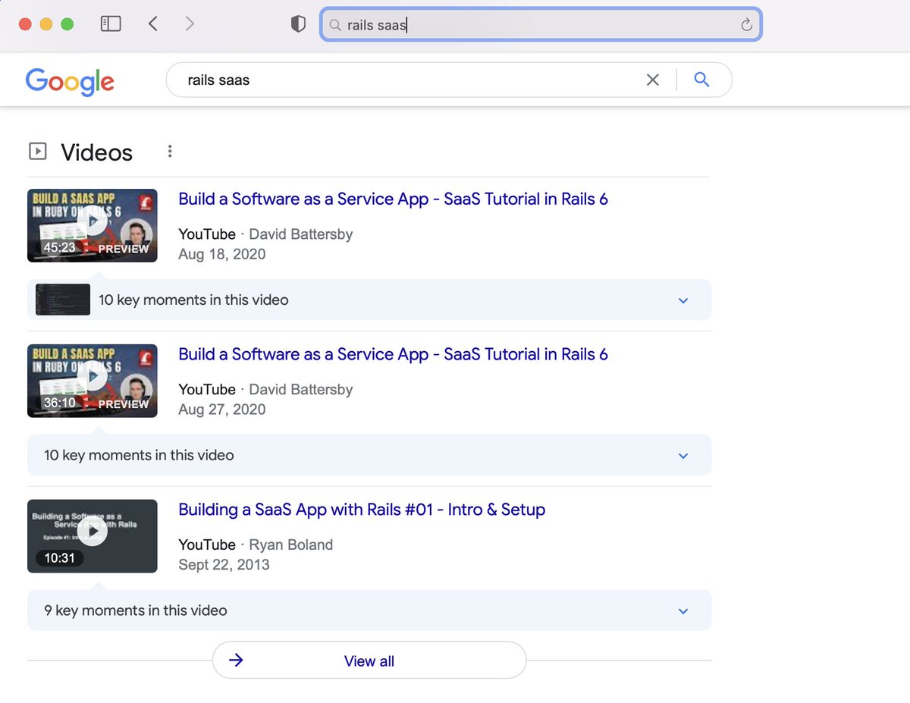Toggle the Safari sidebar icon
Viewport: 910px width, 703px height.
(111, 24)
